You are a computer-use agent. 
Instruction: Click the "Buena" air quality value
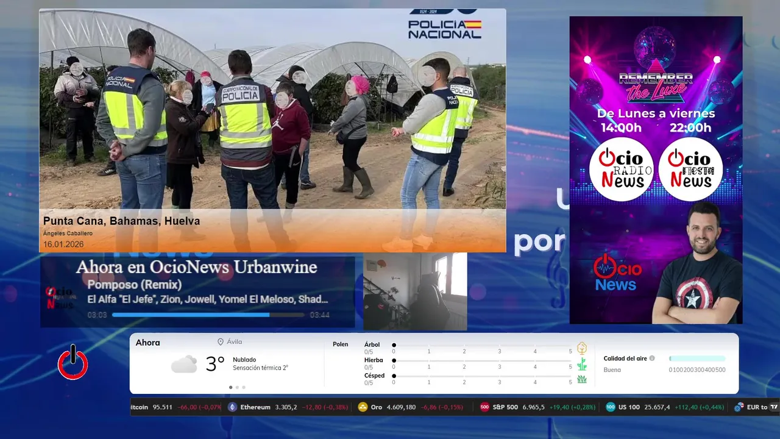[612, 370]
